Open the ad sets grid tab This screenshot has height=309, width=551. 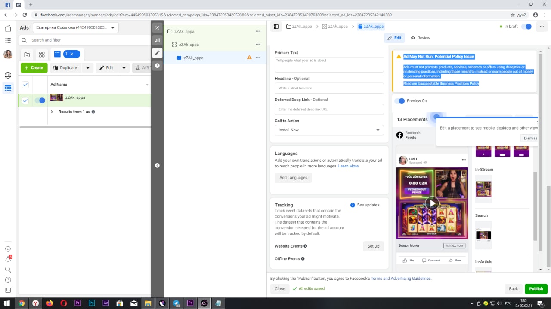(x=42, y=55)
